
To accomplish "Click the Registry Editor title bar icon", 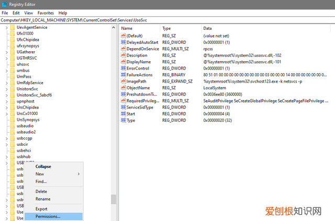I will click(x=5, y=5).
